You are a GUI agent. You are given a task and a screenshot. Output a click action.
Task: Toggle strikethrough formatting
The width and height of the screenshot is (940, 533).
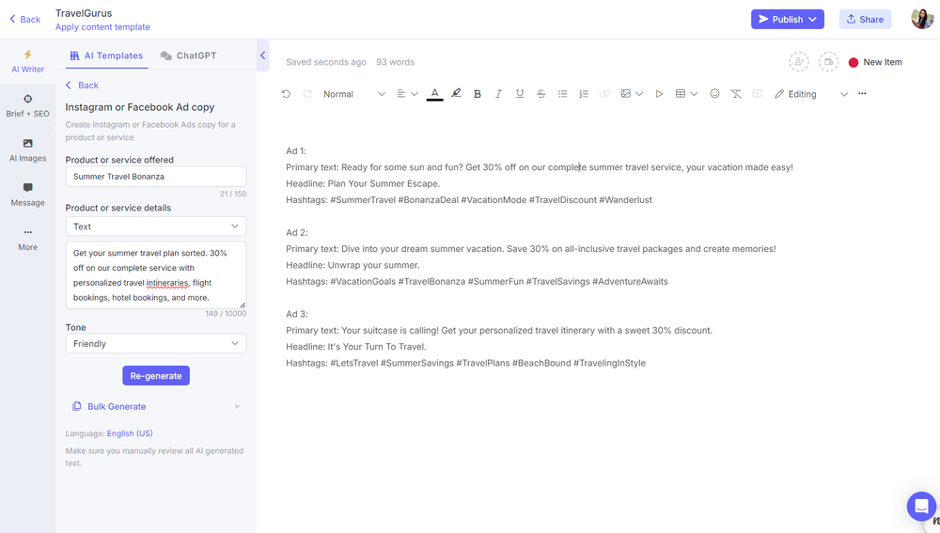pos(541,94)
